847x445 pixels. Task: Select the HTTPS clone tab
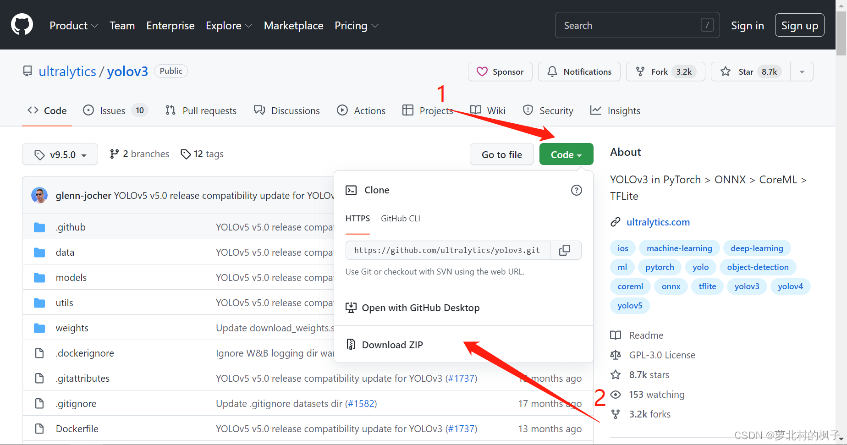(x=357, y=219)
